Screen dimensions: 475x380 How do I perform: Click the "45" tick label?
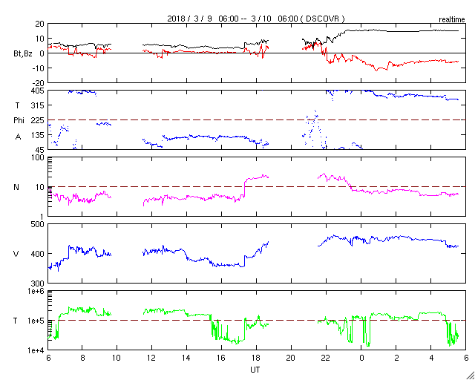(40, 150)
